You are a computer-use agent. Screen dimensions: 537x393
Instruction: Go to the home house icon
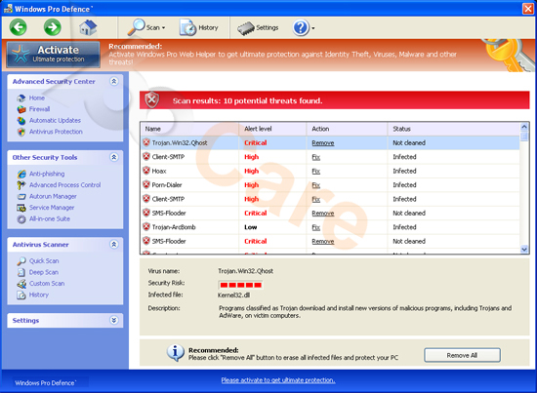point(88,27)
